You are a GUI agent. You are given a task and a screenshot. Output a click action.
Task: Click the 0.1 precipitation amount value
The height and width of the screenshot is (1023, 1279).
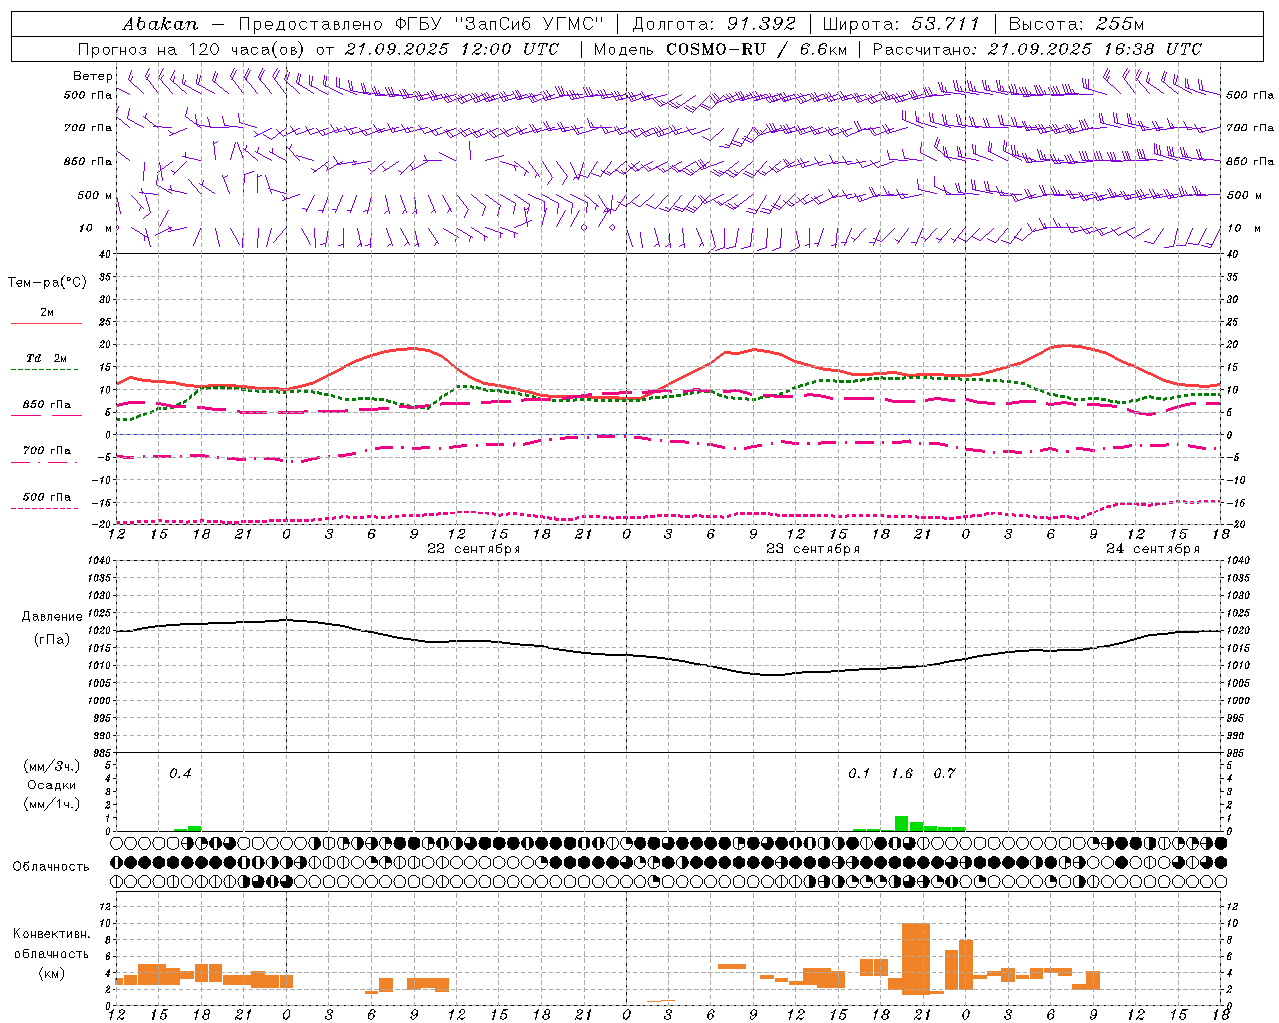859,774
